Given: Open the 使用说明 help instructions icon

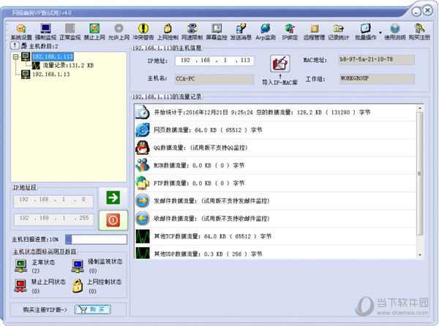Looking at the screenshot, I should pyautogui.click(x=395, y=32).
